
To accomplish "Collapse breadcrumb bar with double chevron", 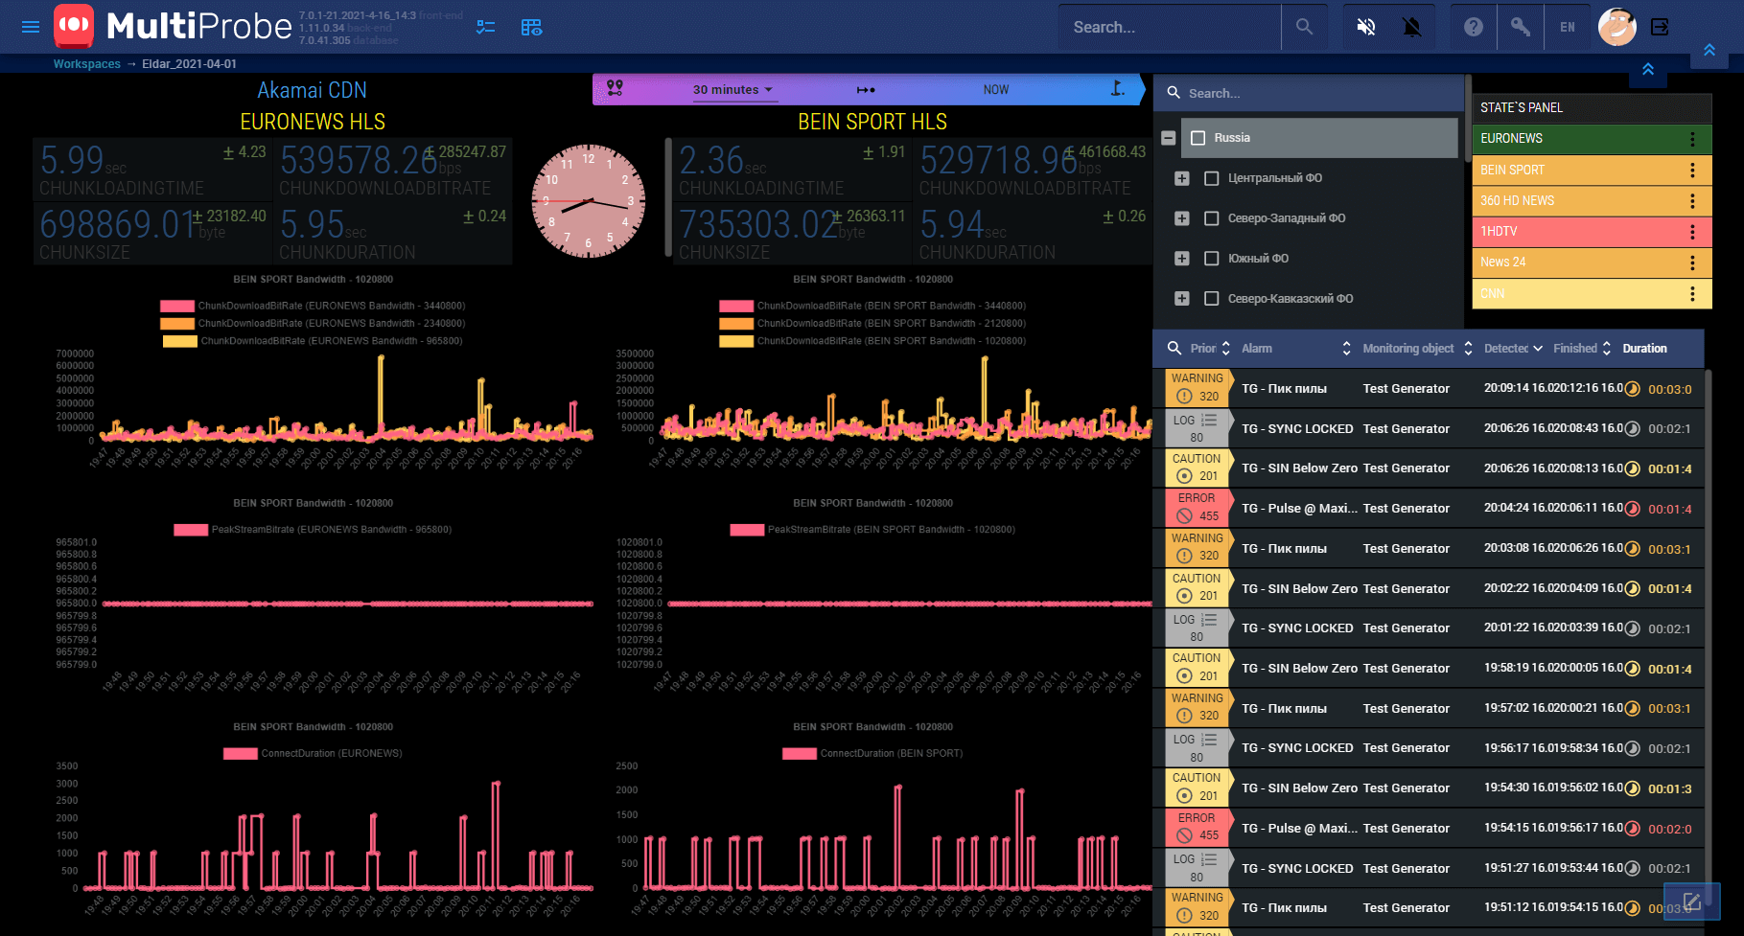I will pyautogui.click(x=1648, y=69).
